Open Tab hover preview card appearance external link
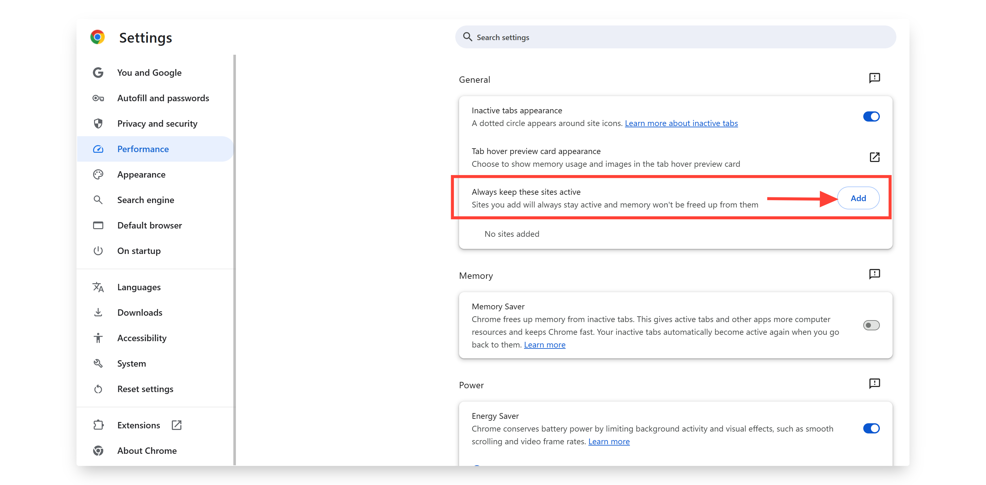Screen dimensions: 986x485 coord(874,157)
